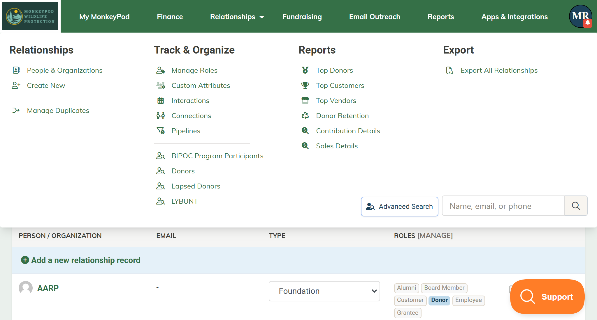Enable the Alumni role tag for AARP
The height and width of the screenshot is (320, 597).
click(x=406, y=288)
